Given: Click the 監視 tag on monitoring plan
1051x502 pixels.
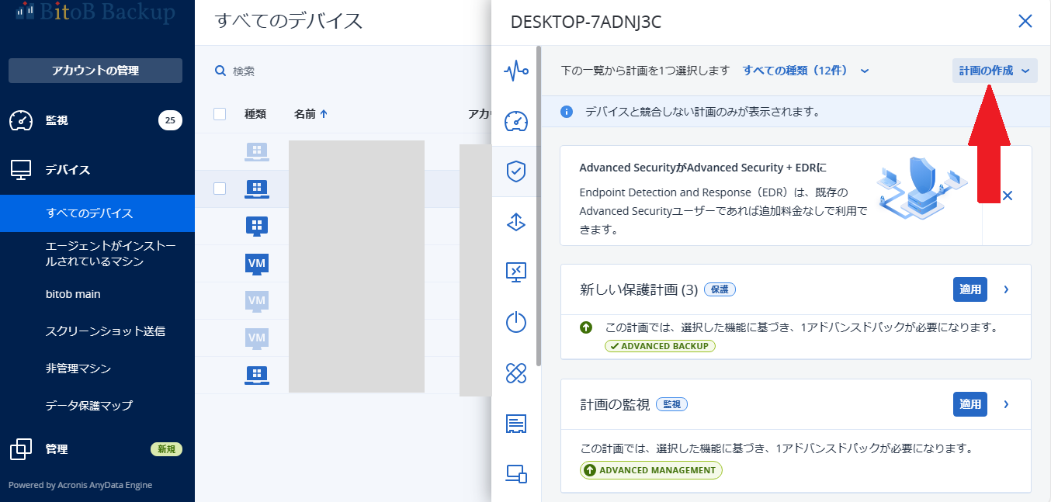Looking at the screenshot, I should click(671, 404).
